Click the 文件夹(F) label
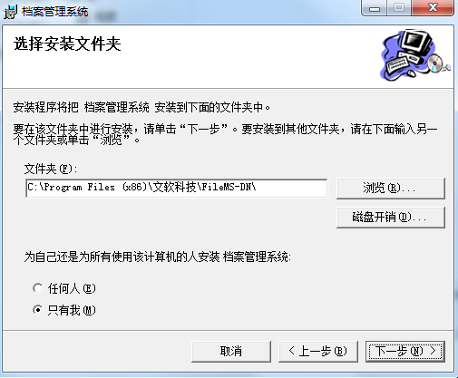Viewport: 458px width, 378px height. [51, 169]
